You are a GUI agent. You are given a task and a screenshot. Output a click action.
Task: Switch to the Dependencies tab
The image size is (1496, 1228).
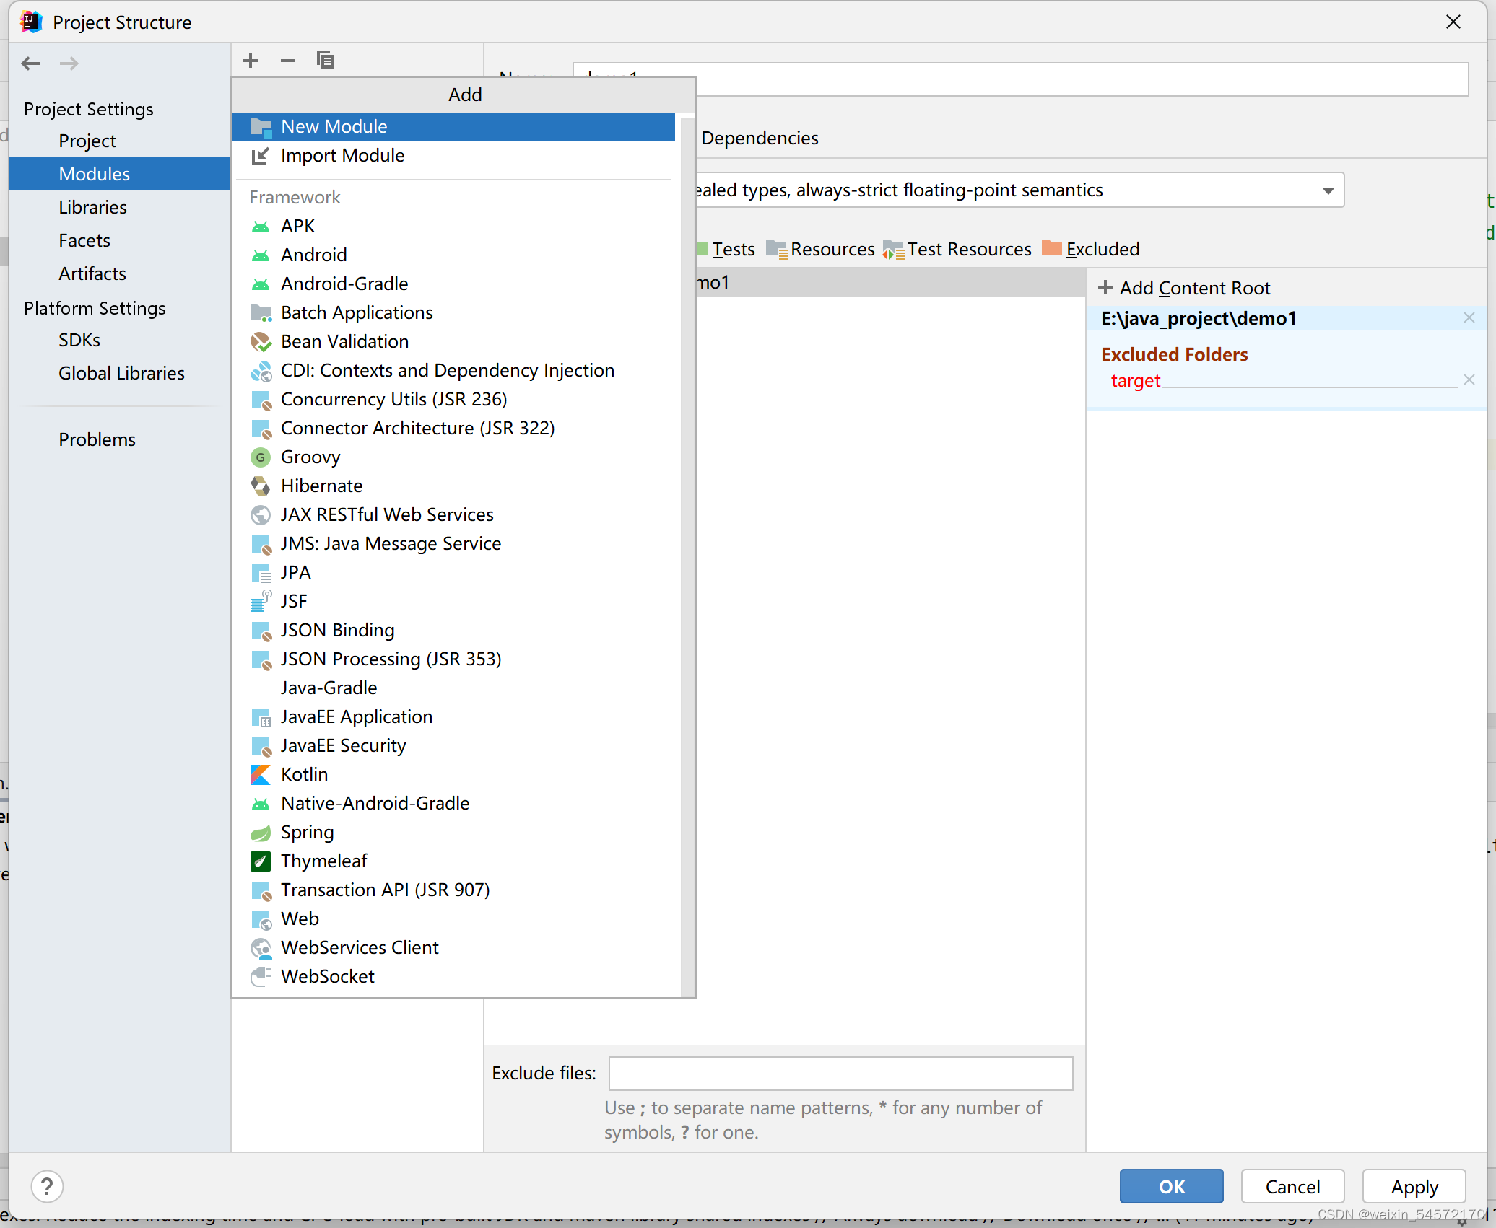760,138
